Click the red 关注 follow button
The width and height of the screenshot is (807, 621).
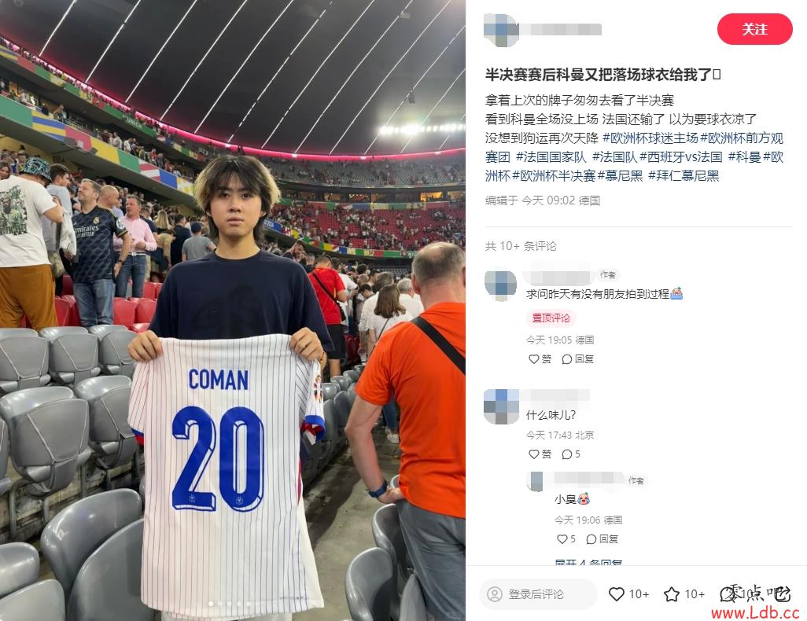coord(754,29)
